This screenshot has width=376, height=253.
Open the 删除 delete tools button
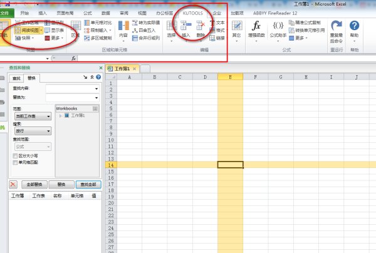coord(201,31)
